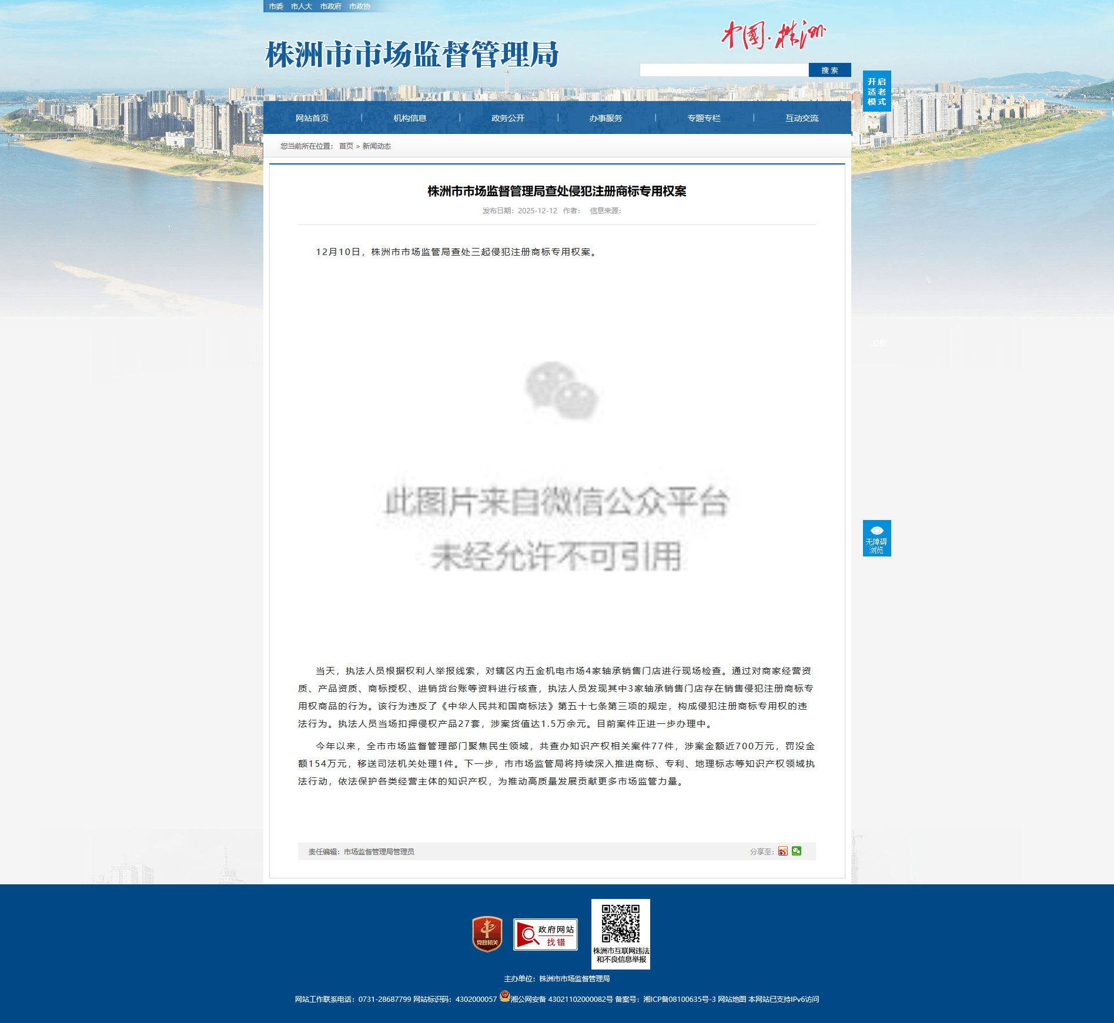
Task: Go to 机构信息 in navigation bar
Action: click(410, 118)
